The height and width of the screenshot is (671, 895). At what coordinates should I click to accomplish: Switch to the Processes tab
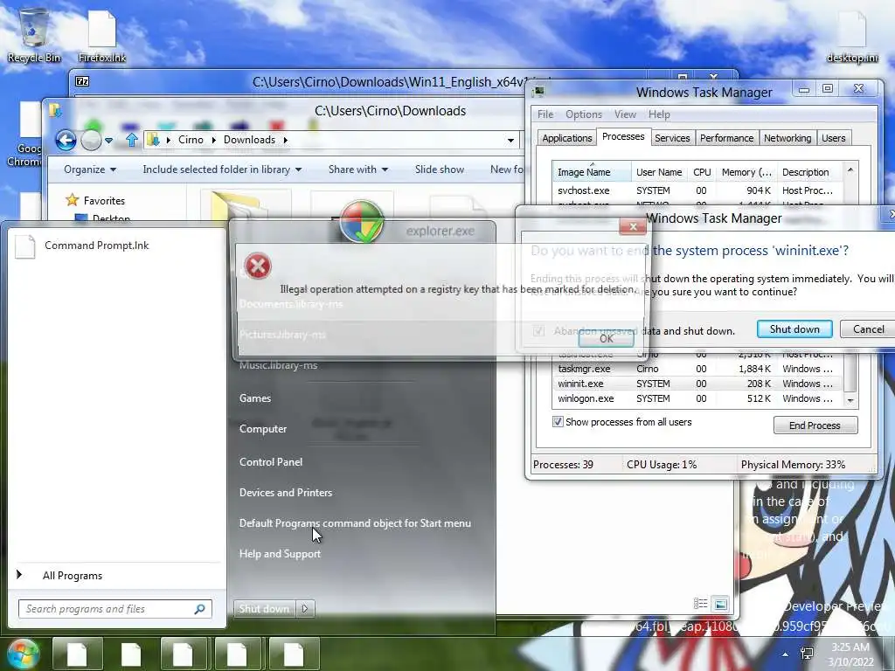click(x=622, y=137)
